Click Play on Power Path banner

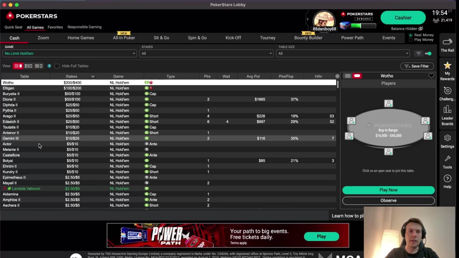321,236
